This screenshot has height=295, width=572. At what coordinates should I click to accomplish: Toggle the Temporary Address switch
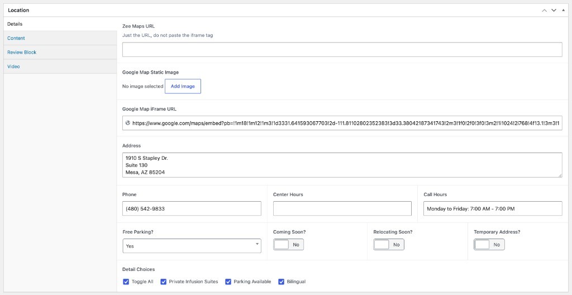point(489,245)
